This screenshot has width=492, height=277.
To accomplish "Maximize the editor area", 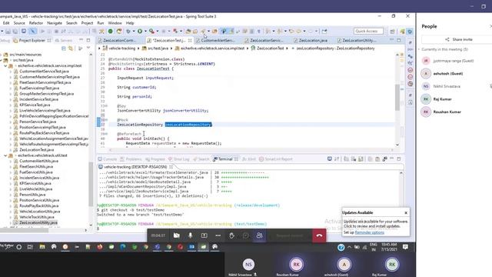I will (x=399, y=40).
